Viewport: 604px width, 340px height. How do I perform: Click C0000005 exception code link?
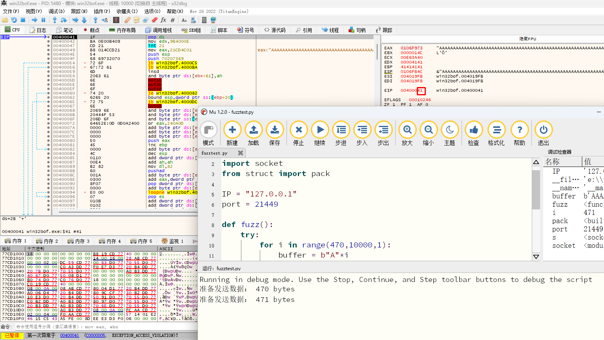(x=96, y=335)
